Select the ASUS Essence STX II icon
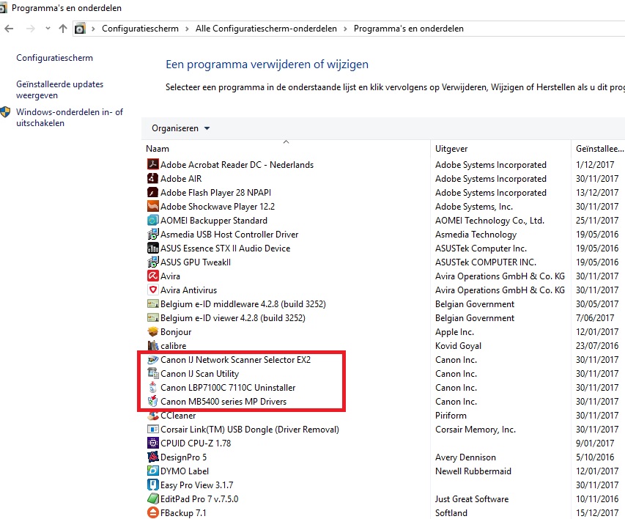The height and width of the screenshot is (519, 625). click(x=152, y=248)
